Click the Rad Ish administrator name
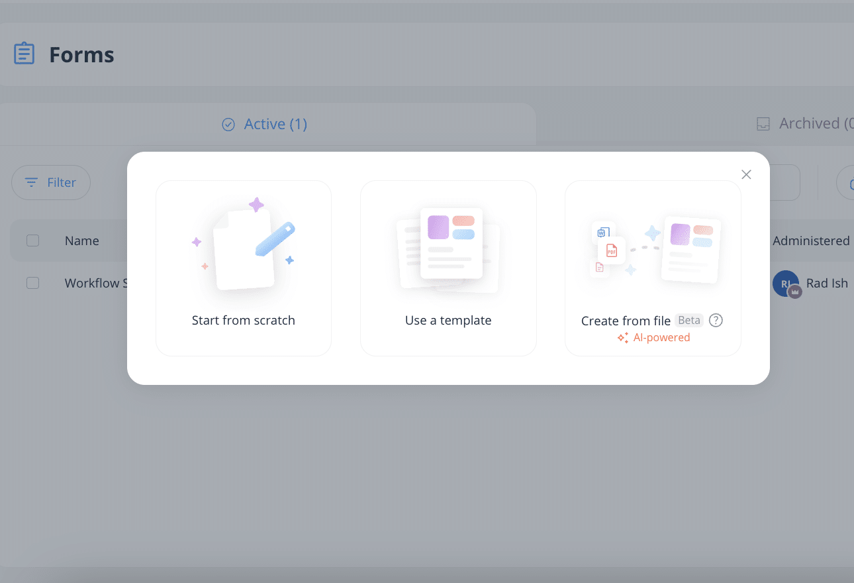 coord(827,283)
